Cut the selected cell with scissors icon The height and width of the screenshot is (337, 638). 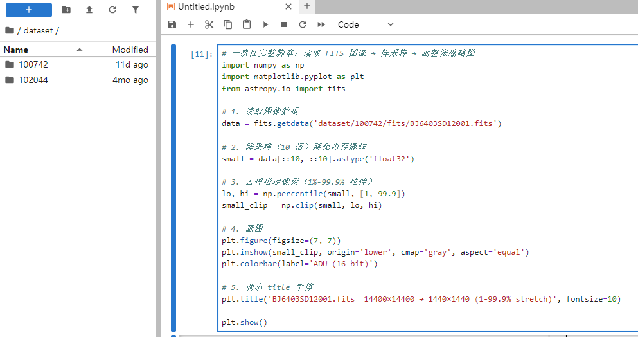pos(209,24)
